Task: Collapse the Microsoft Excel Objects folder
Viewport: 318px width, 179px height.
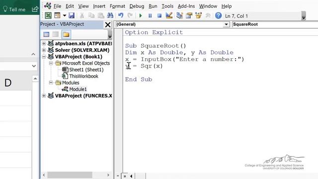Action: [51, 63]
